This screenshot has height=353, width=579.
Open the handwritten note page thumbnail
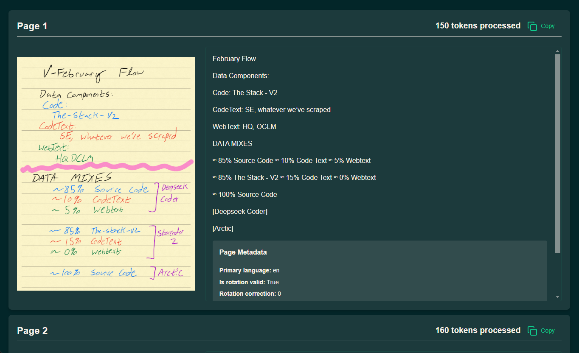pyautogui.click(x=106, y=174)
